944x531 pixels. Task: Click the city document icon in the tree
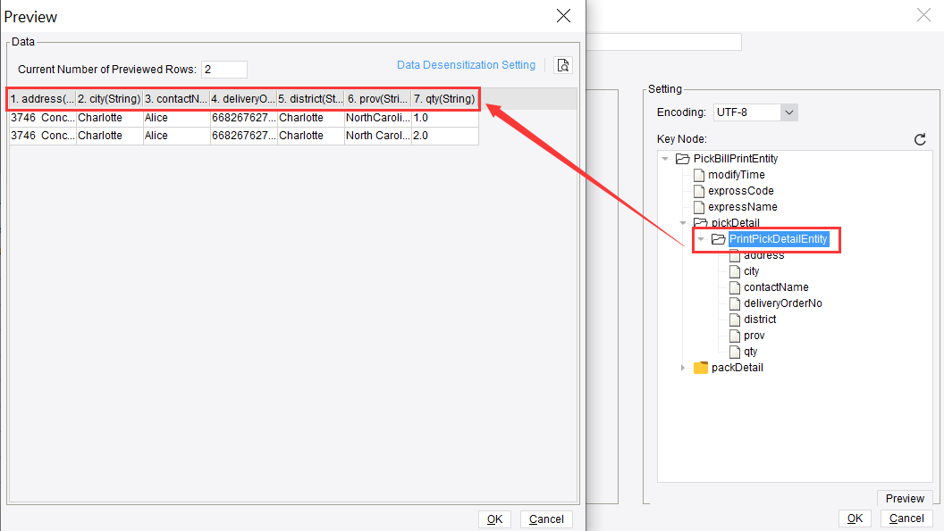736,270
